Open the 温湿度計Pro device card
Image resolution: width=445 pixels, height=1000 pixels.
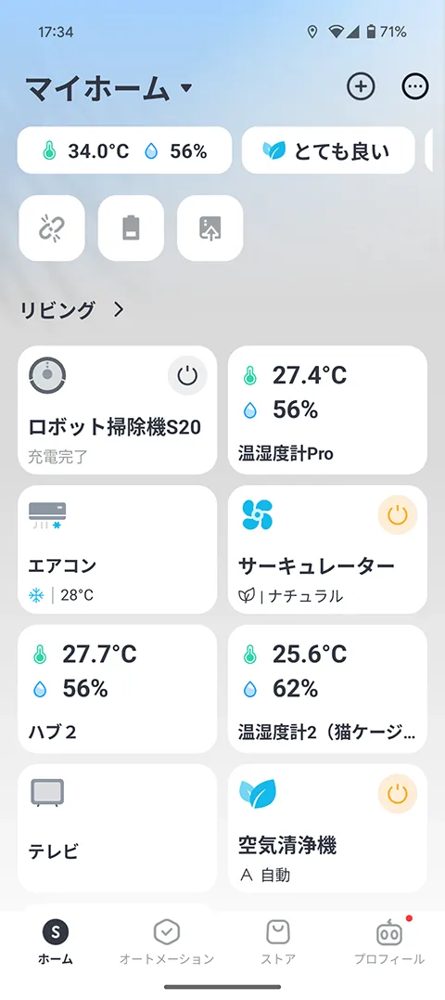click(x=327, y=410)
